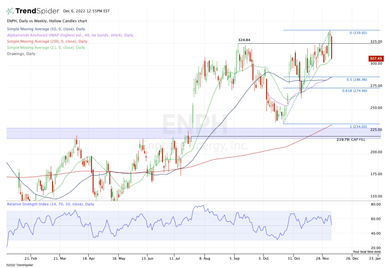Screen dimensions: 390x268
Task: Click the timestamp Dec 6, 2022 12:55PM EST
Action: (87, 11)
